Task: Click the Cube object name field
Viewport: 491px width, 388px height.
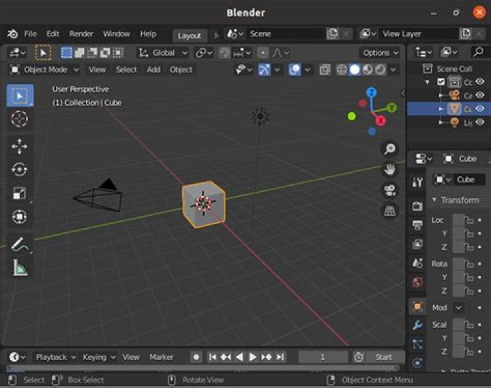Action: tap(469, 180)
